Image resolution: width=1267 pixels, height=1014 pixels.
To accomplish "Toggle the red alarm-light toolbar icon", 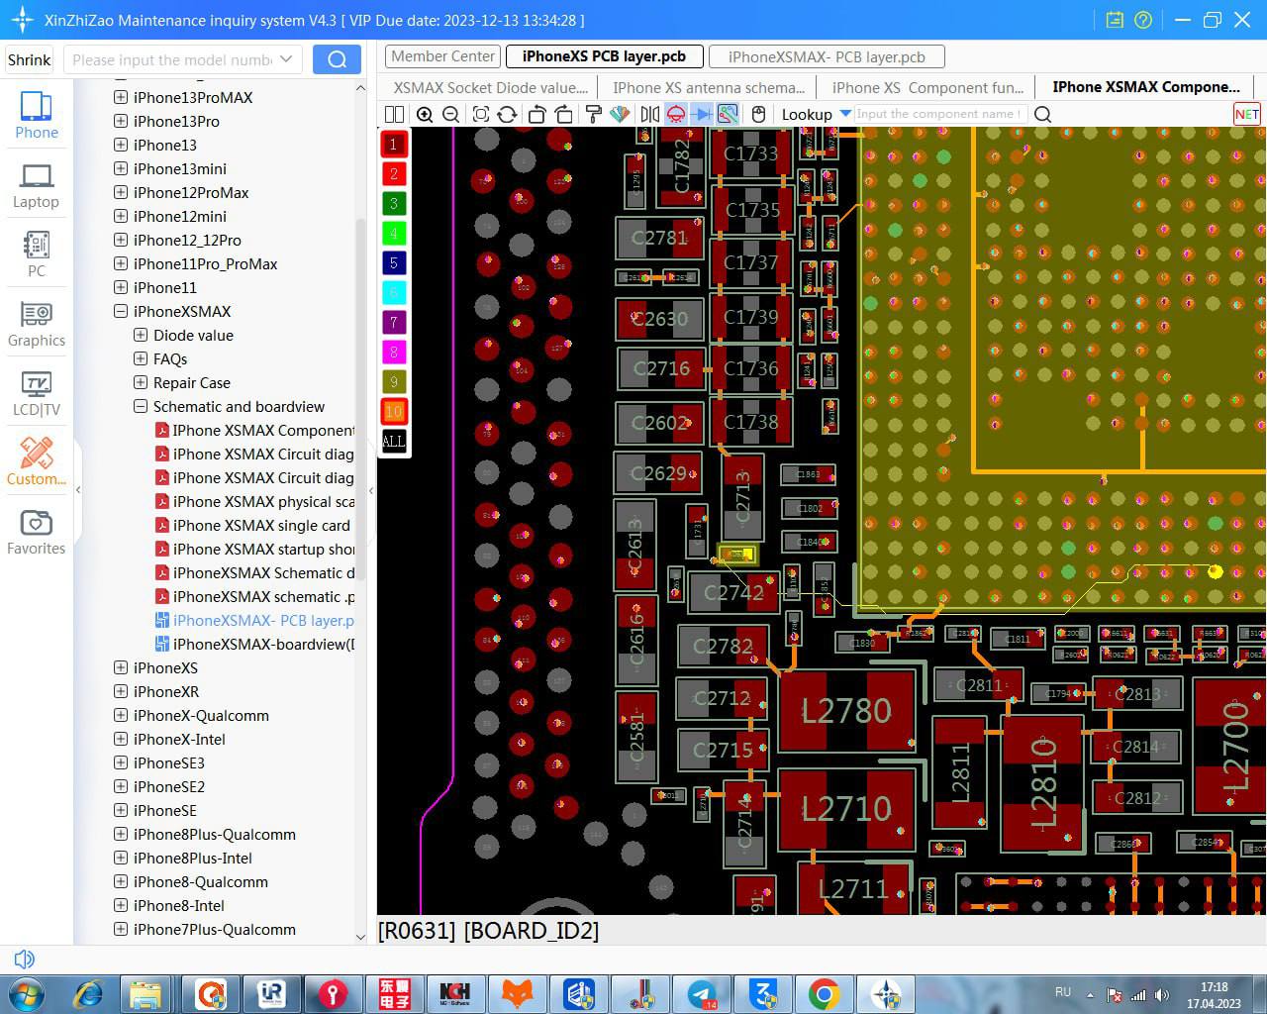I will tap(676, 114).
